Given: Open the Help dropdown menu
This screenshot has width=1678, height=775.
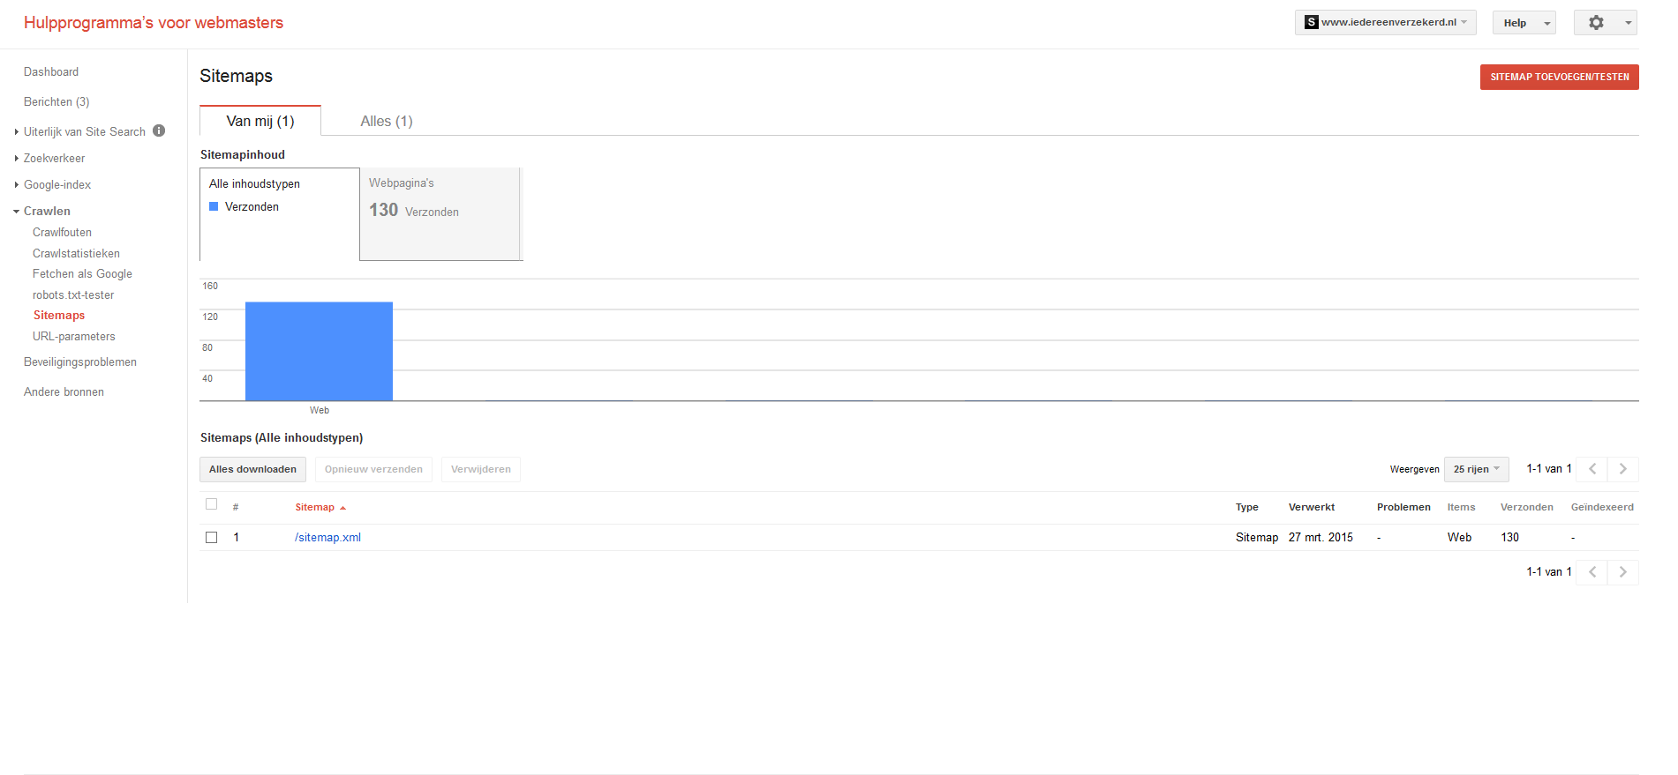Looking at the screenshot, I should 1524,23.
